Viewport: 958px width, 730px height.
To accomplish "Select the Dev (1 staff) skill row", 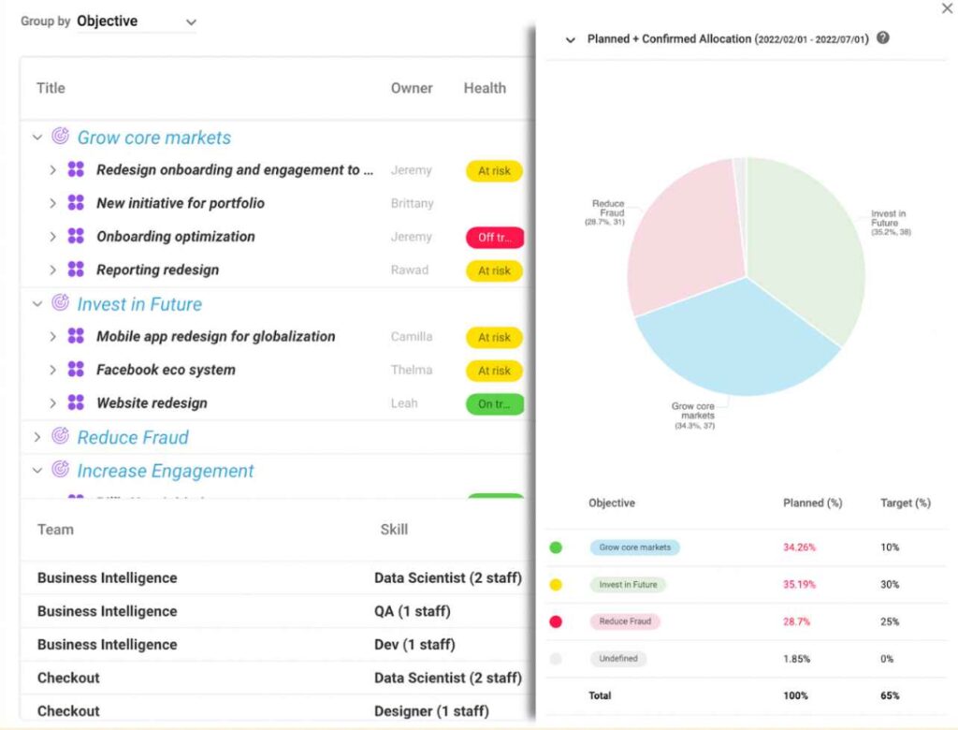I will (277, 645).
